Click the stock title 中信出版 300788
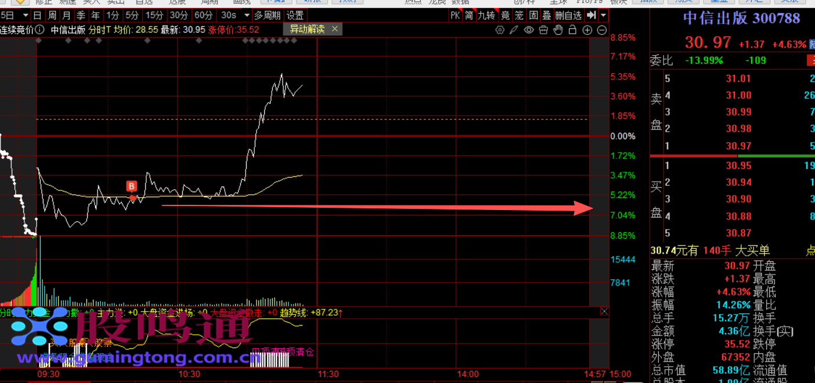This screenshot has height=383, width=815. click(741, 18)
